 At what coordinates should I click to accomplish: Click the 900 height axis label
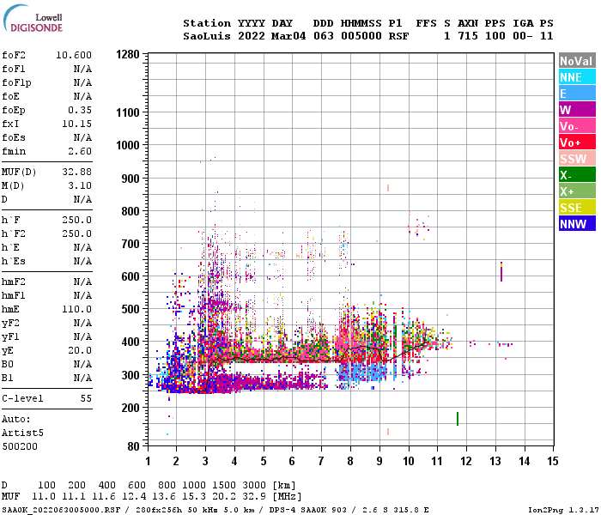131,179
